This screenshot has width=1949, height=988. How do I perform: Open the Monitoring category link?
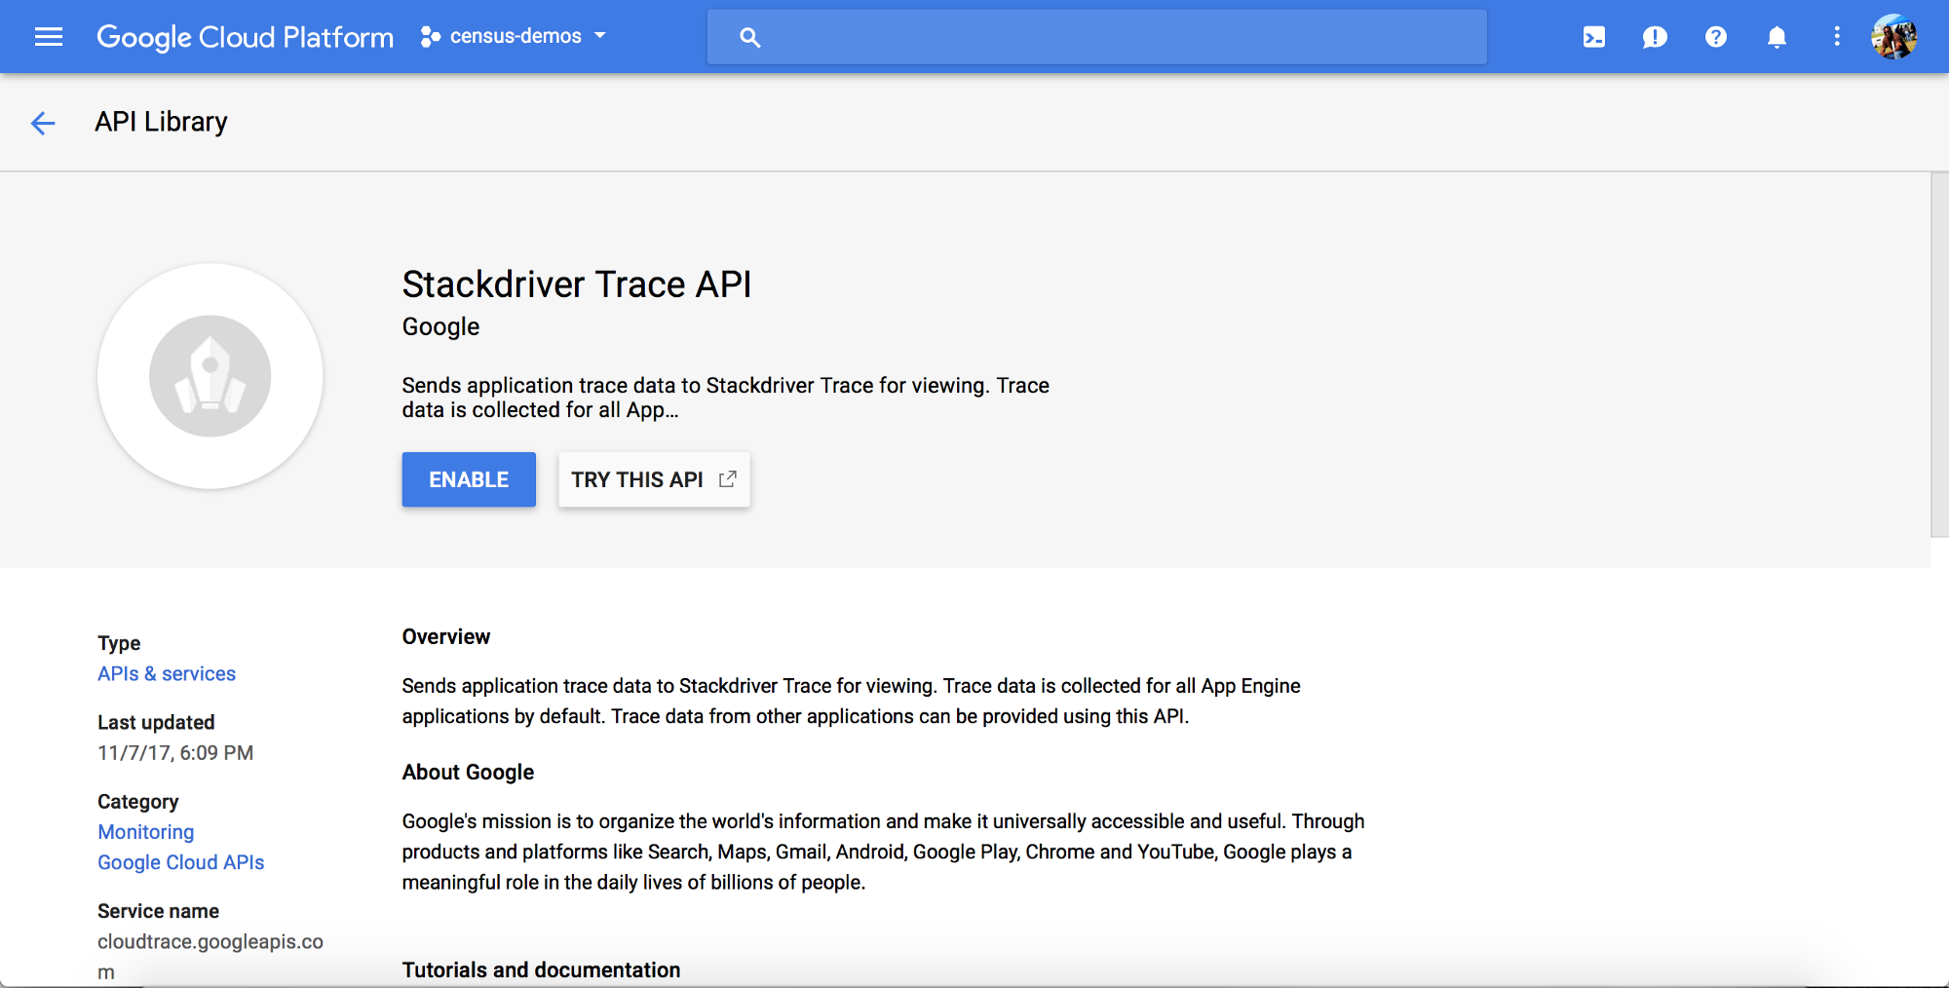[x=146, y=832]
